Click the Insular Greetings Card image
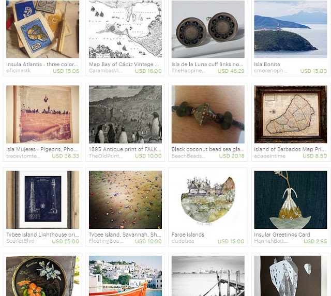Viewport: 331px width, 296px height. tap(291, 199)
